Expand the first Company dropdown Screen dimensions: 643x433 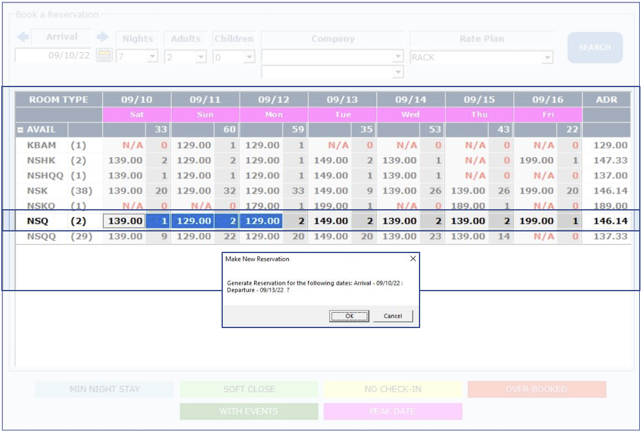pos(399,56)
